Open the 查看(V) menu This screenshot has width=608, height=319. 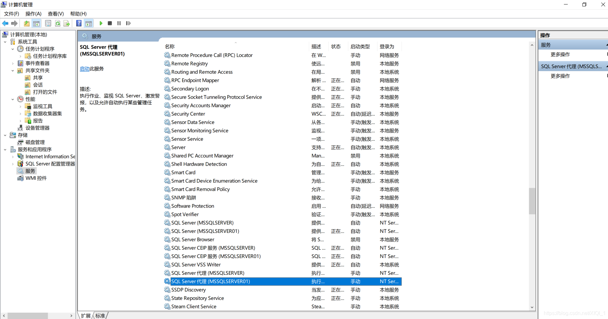[56, 14]
